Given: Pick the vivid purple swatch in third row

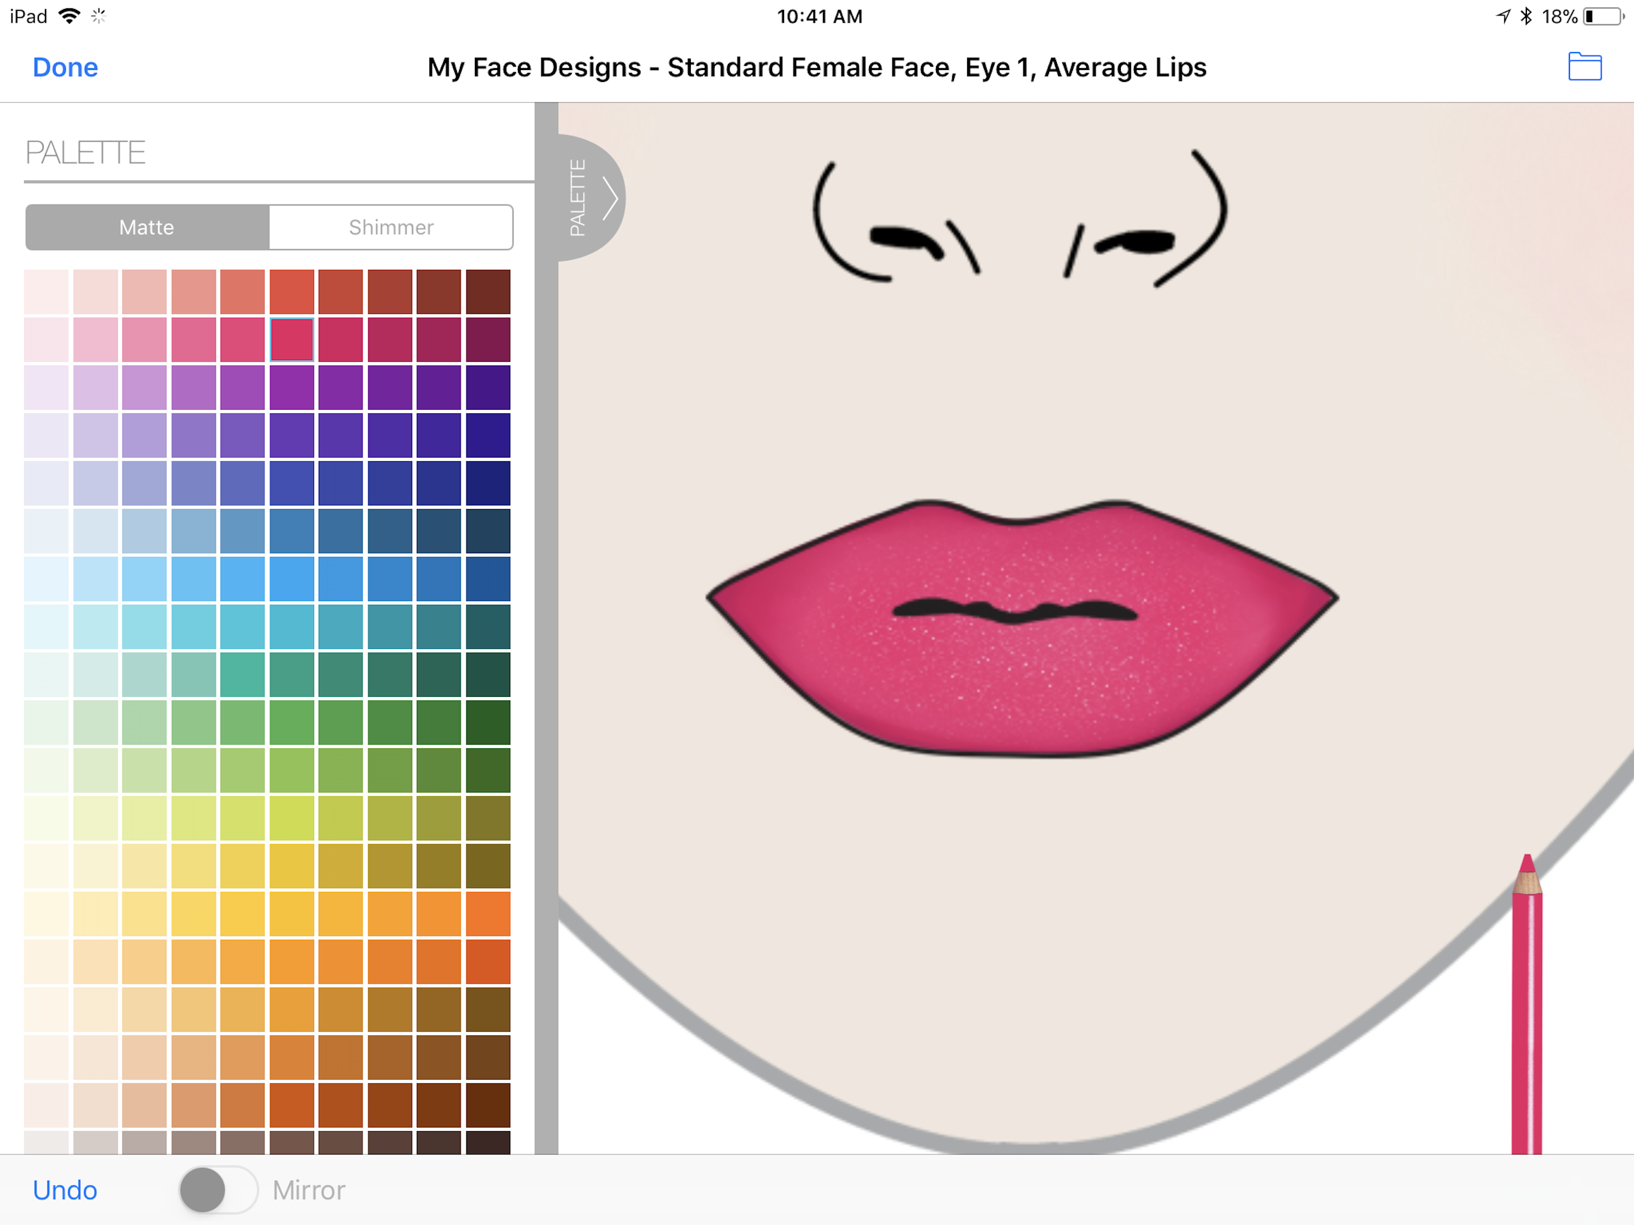Looking at the screenshot, I should 292,387.
